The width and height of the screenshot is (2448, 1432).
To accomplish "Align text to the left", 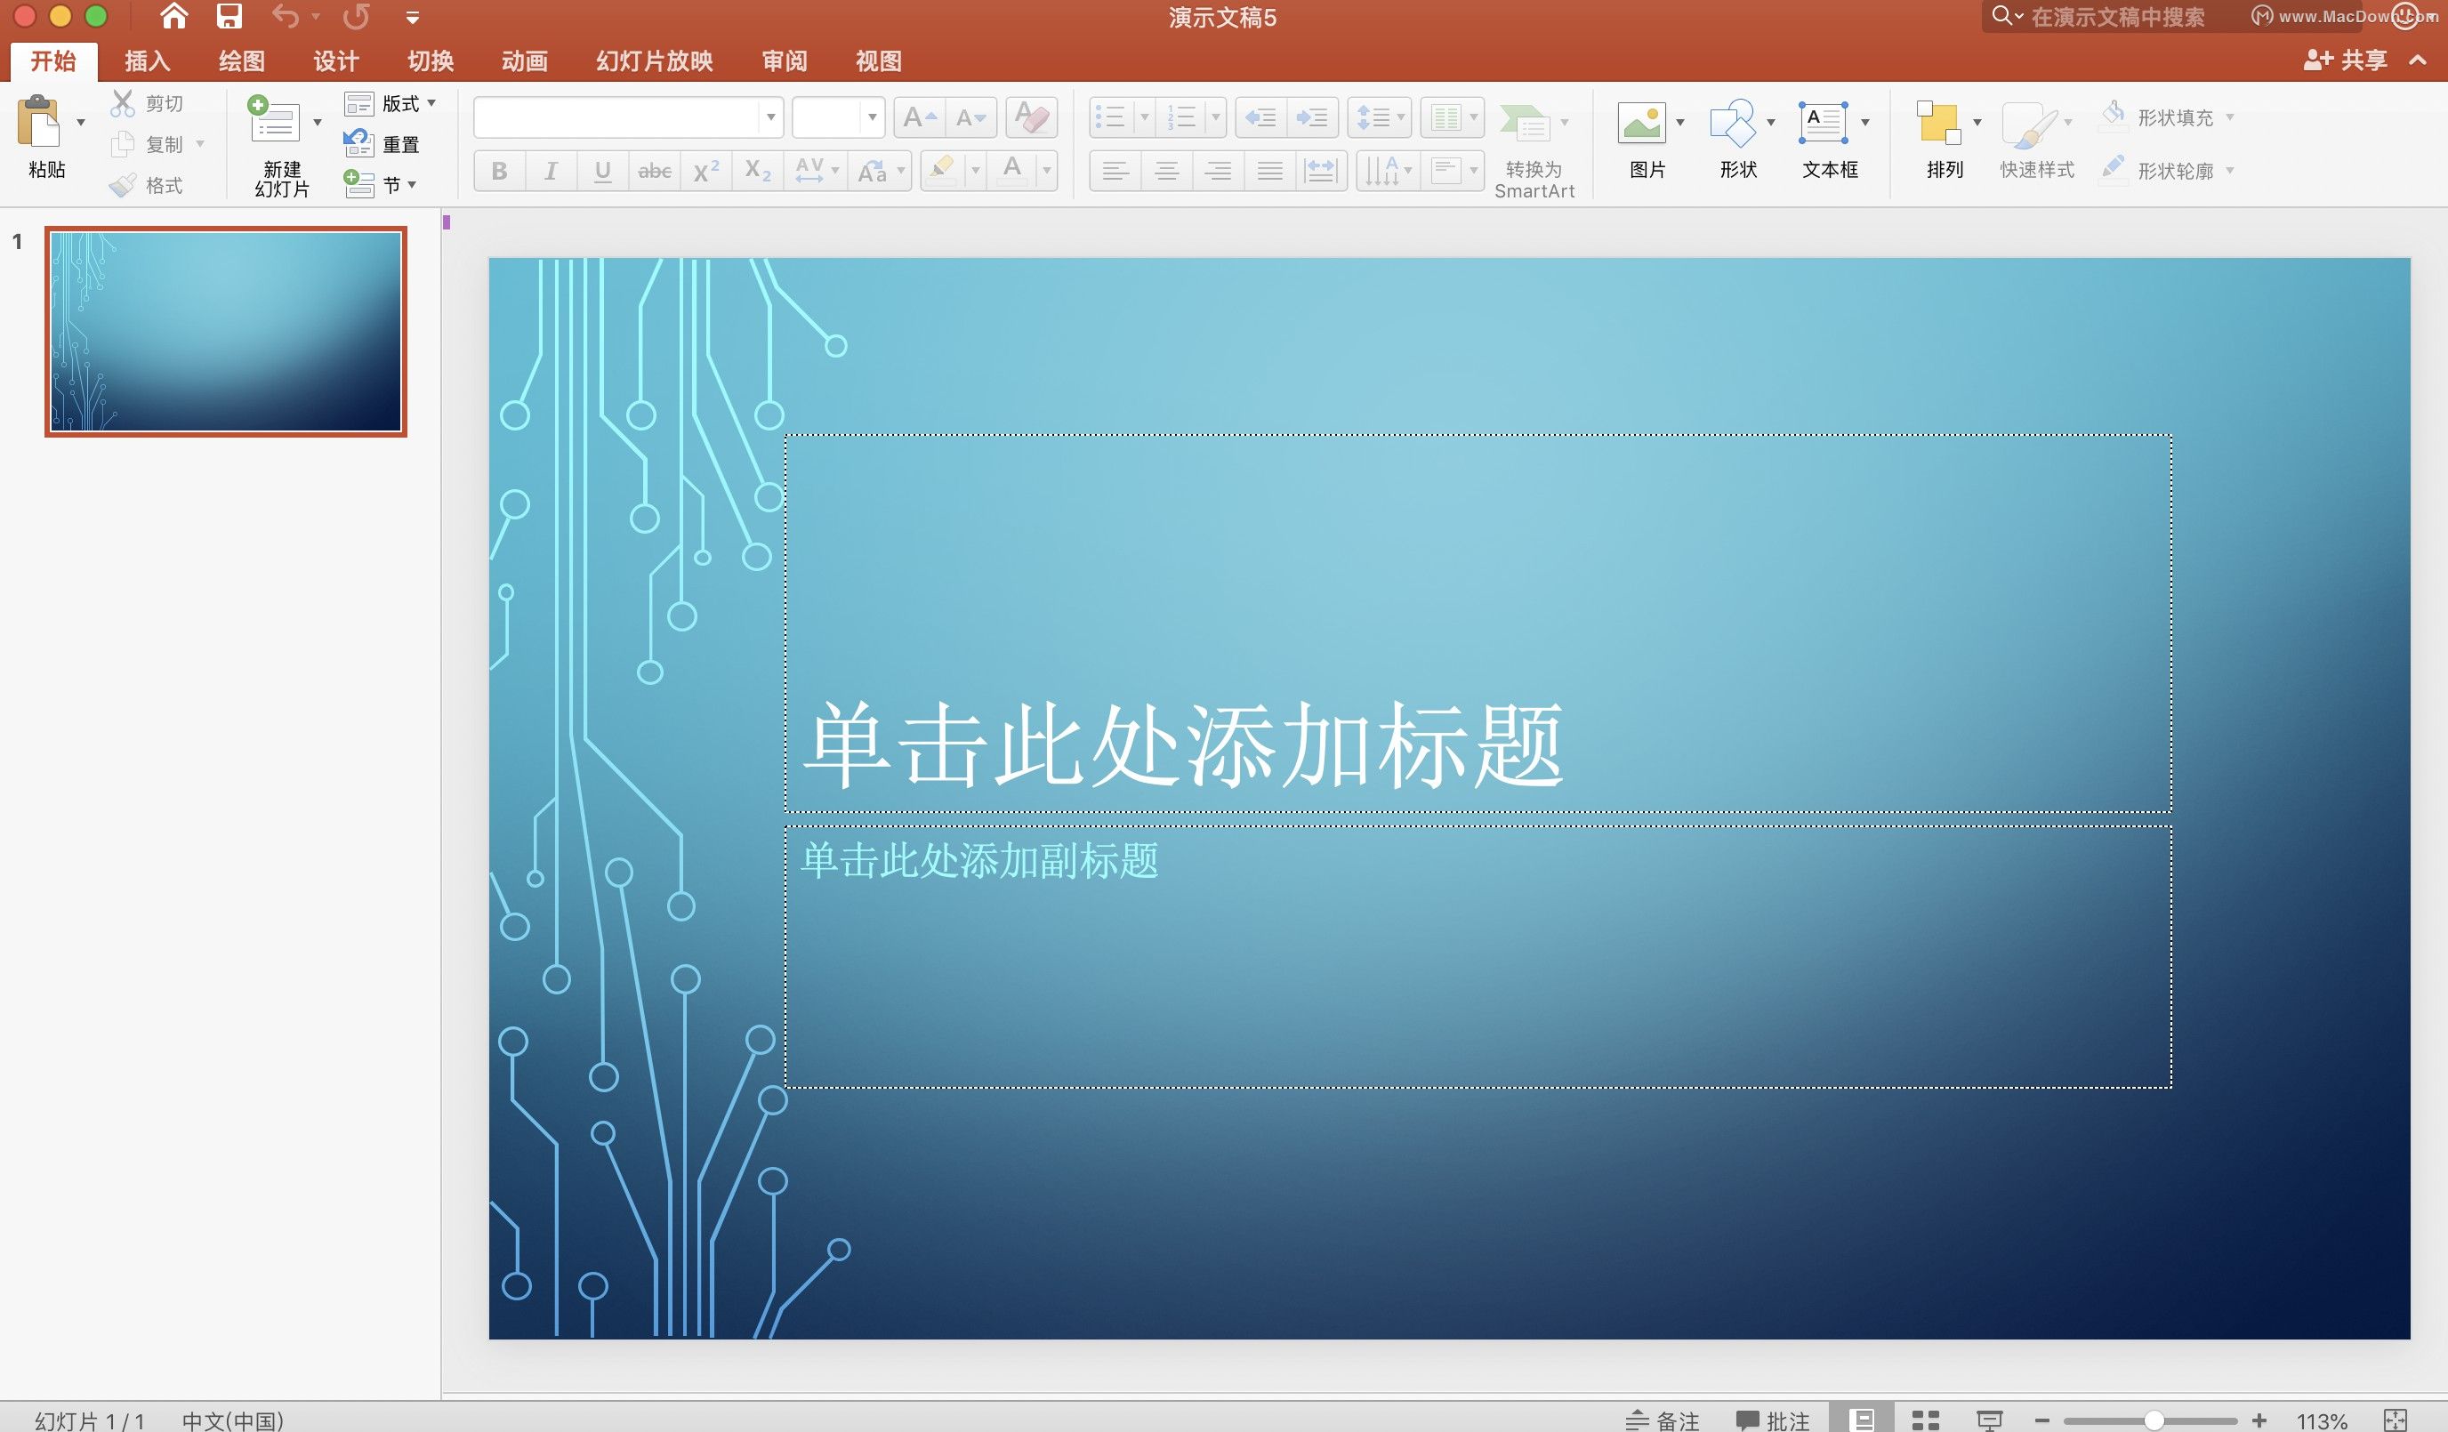I will pyautogui.click(x=1115, y=171).
